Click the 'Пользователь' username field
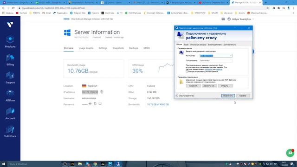Image resolution: width=297 pixels, height=167 pixels. pos(216,61)
